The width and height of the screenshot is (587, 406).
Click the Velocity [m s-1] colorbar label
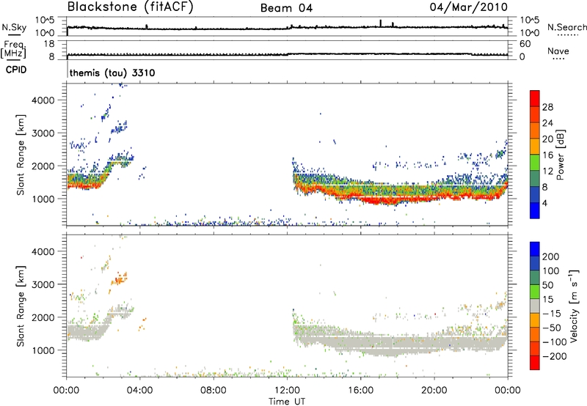(574, 306)
